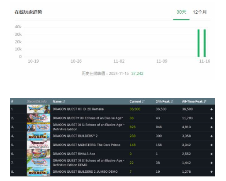
Task: Add DRAGON QUEST III HD-2D Remake with plus icon
Action: (211, 109)
